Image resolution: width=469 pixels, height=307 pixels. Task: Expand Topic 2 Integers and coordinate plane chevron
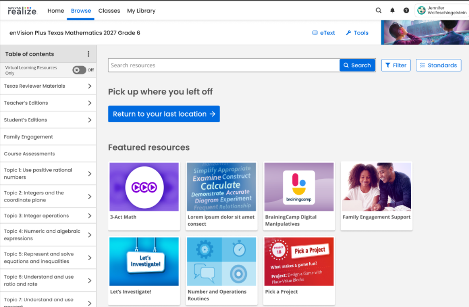tap(89, 197)
